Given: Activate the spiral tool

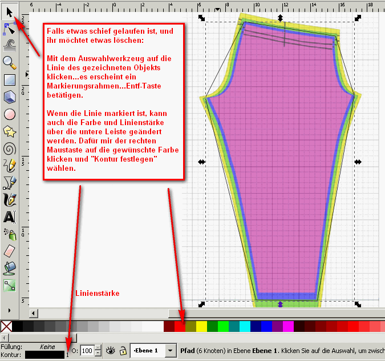Looking at the screenshot, I should tap(9, 149).
